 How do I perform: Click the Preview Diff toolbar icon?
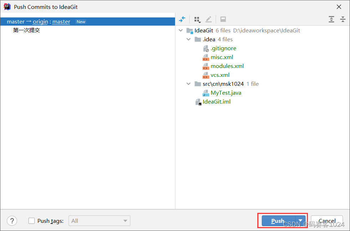[223, 20]
